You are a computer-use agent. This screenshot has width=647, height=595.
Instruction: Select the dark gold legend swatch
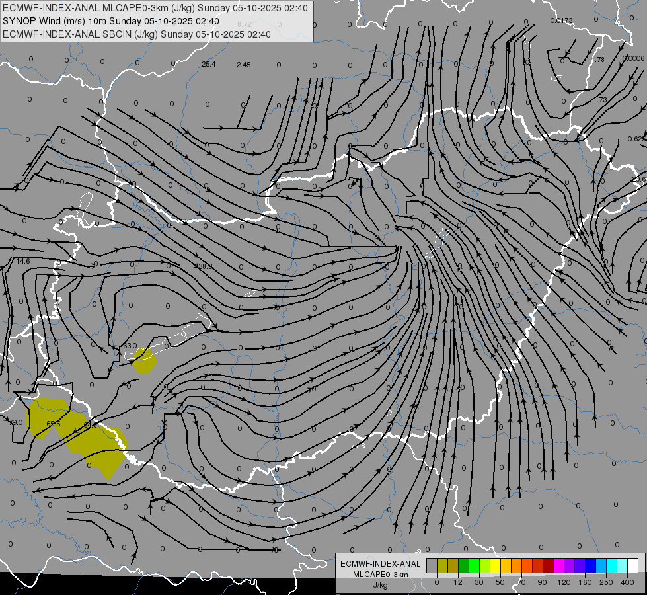(453, 565)
